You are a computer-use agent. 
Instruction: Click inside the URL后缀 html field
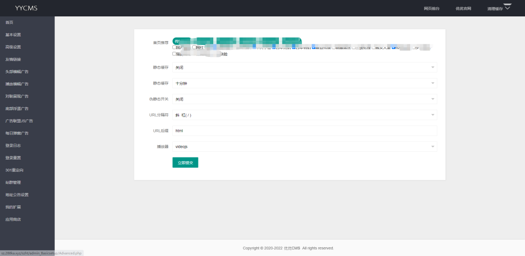(x=305, y=131)
